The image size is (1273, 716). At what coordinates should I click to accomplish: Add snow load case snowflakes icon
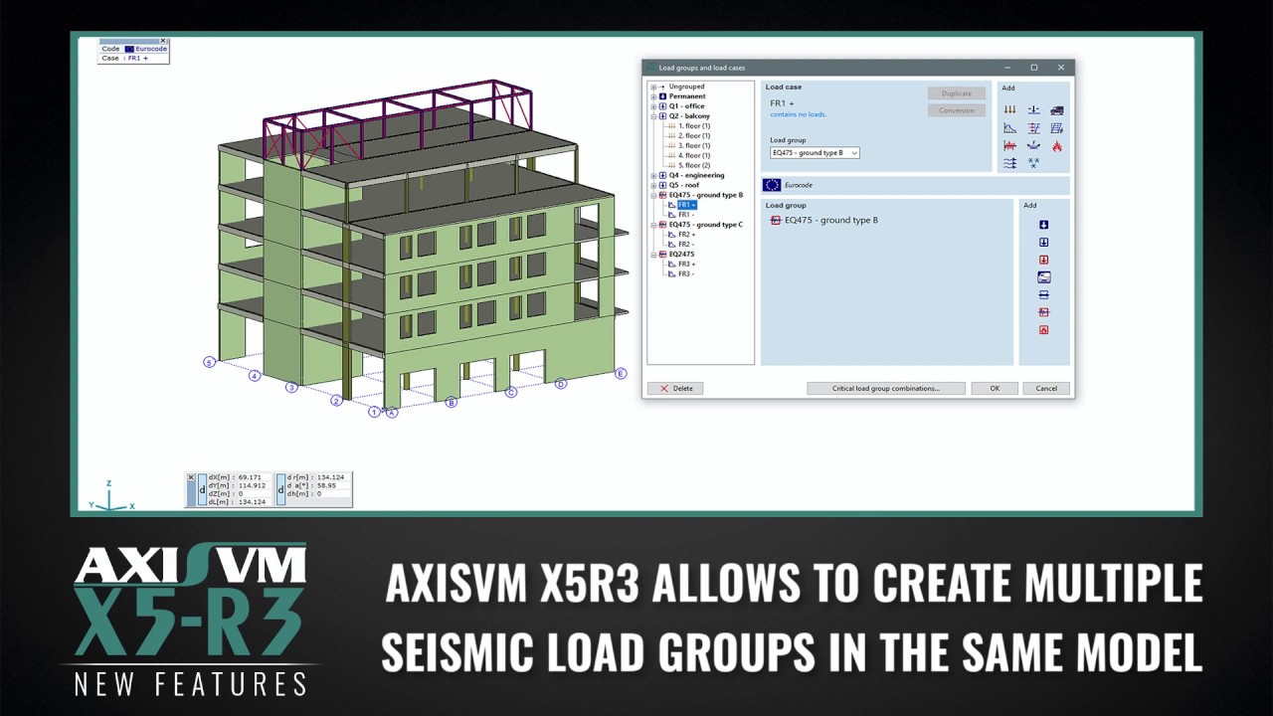(1034, 163)
